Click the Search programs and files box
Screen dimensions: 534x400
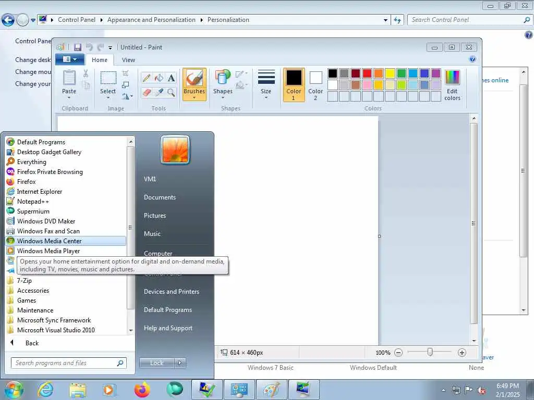tap(69, 363)
